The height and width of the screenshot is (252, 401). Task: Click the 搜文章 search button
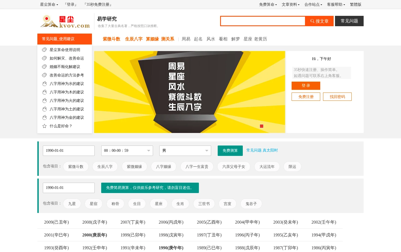319,21
